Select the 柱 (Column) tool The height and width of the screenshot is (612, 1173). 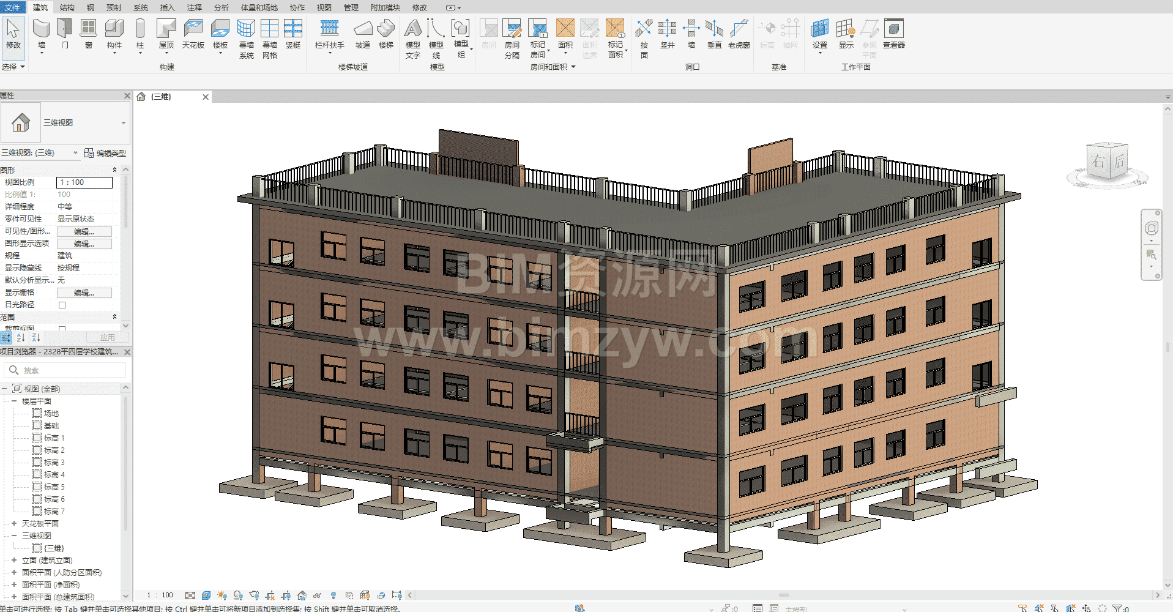pos(140,34)
